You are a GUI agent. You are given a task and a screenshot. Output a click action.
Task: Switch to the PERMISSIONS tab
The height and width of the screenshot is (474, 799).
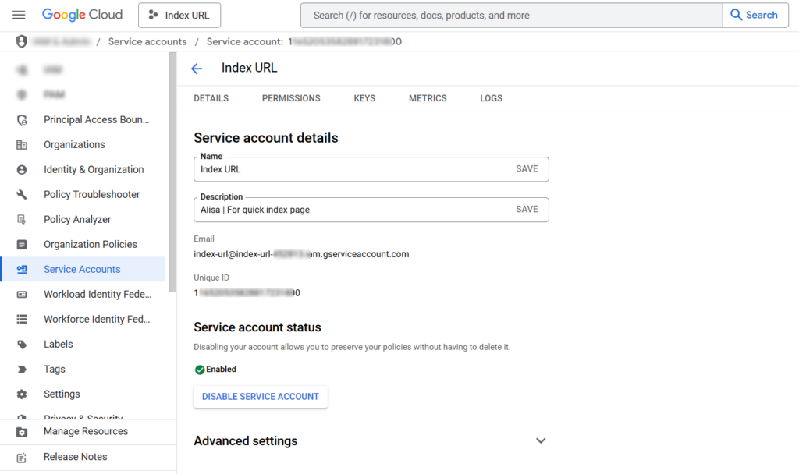[291, 98]
